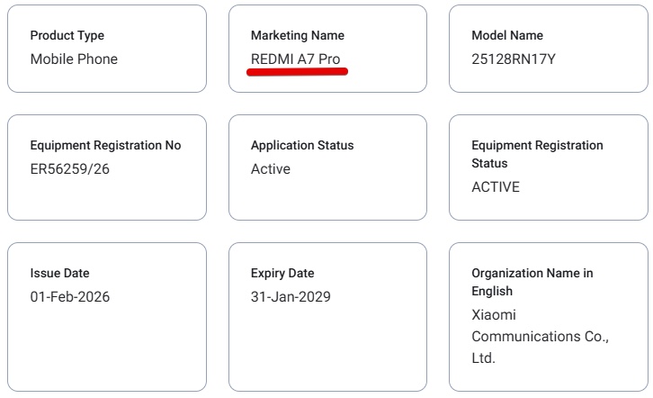Select the date '01-Feb-2026'
The width and height of the screenshot is (653, 398).
click(69, 297)
